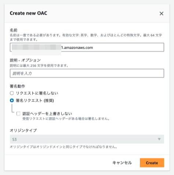Click the オリジンタイプ label
Image resolution: width=174 pixels, height=175 pixels.
point(23,130)
